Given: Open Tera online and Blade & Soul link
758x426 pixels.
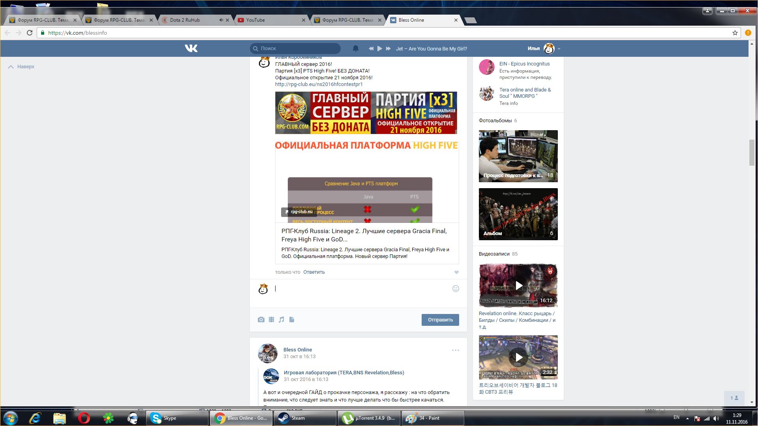Looking at the screenshot, I should [525, 93].
